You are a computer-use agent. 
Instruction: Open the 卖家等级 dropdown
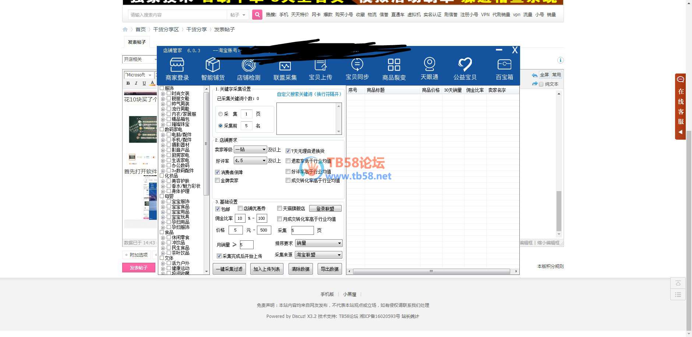coord(250,150)
